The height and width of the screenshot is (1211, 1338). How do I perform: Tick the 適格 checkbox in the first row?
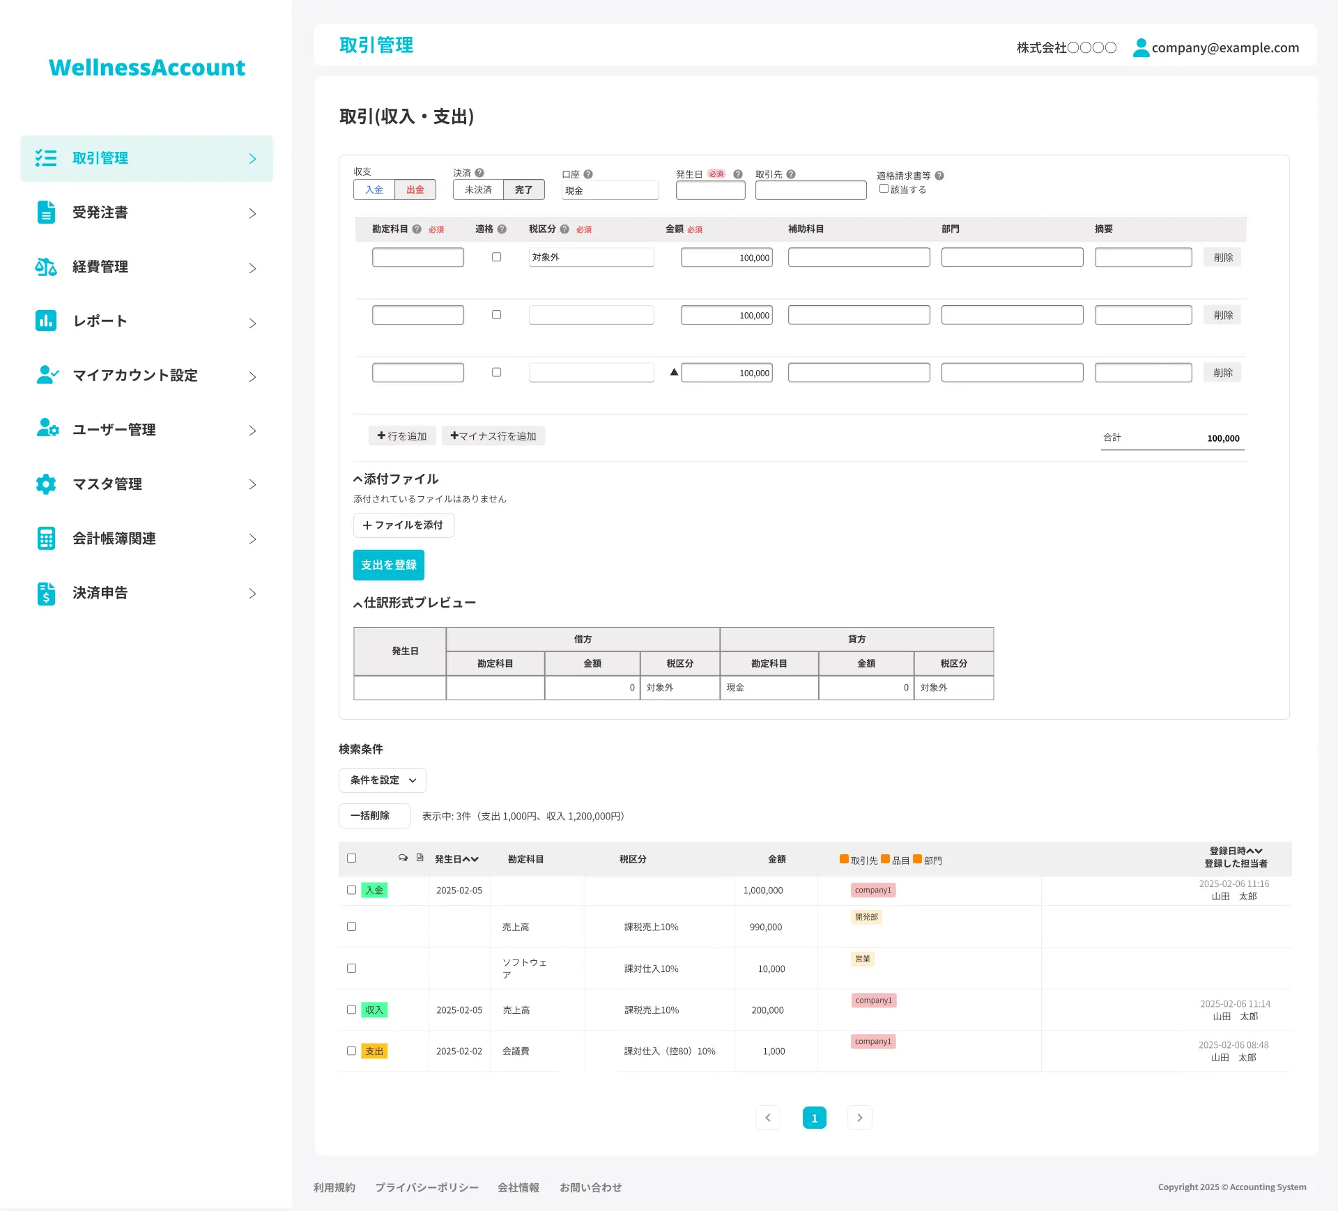click(496, 257)
